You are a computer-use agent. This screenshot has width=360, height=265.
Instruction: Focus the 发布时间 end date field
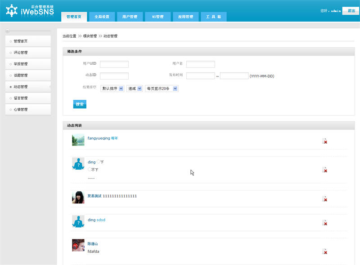(x=234, y=75)
